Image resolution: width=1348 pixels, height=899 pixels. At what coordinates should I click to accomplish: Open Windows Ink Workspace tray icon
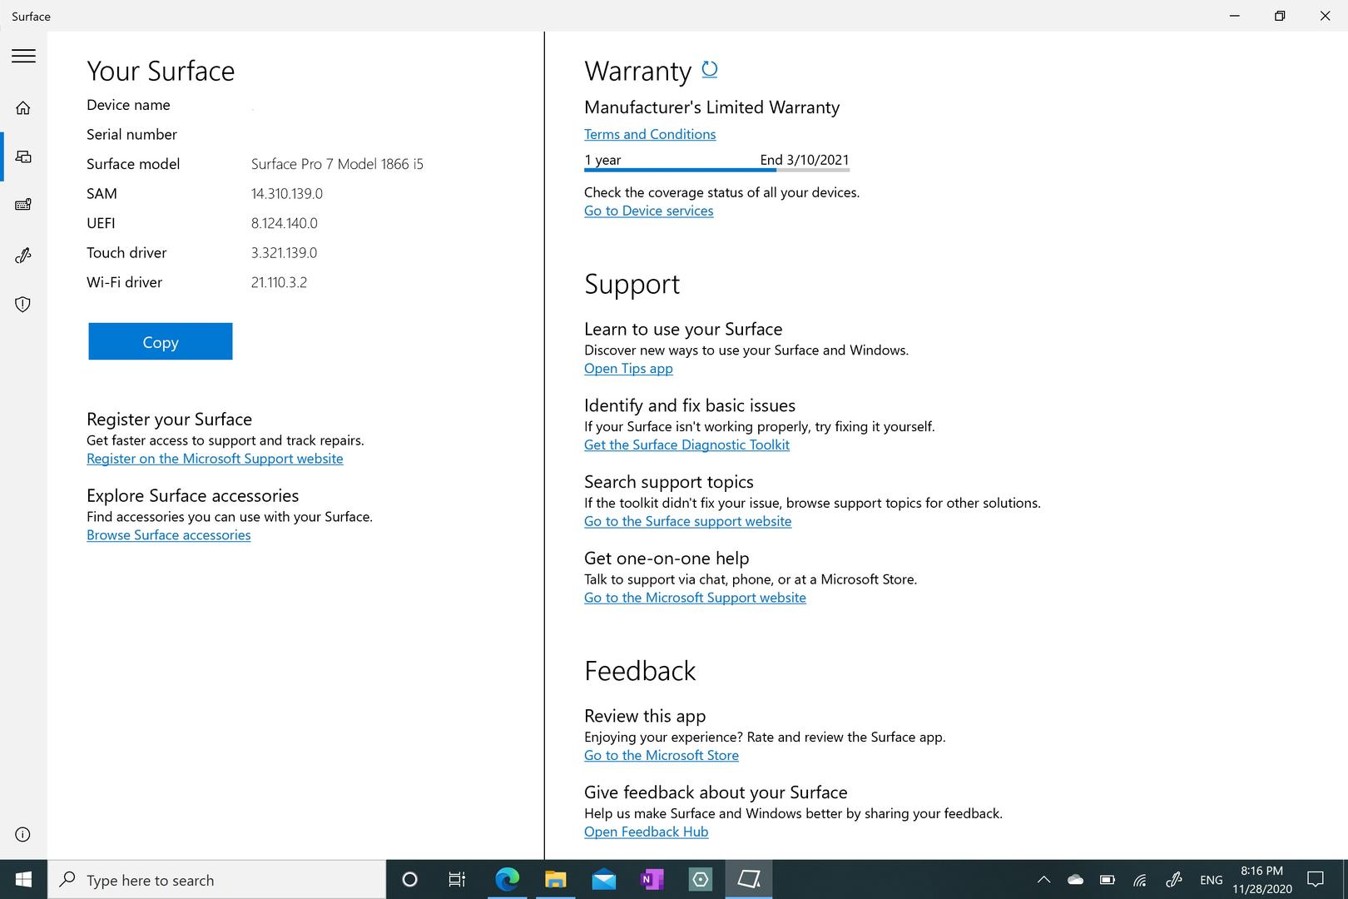coord(1174,879)
